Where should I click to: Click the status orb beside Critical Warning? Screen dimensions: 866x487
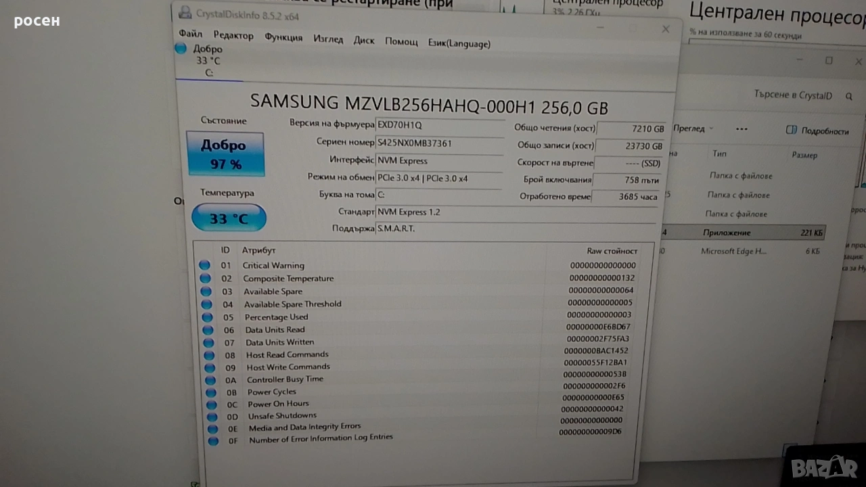pyautogui.click(x=205, y=266)
